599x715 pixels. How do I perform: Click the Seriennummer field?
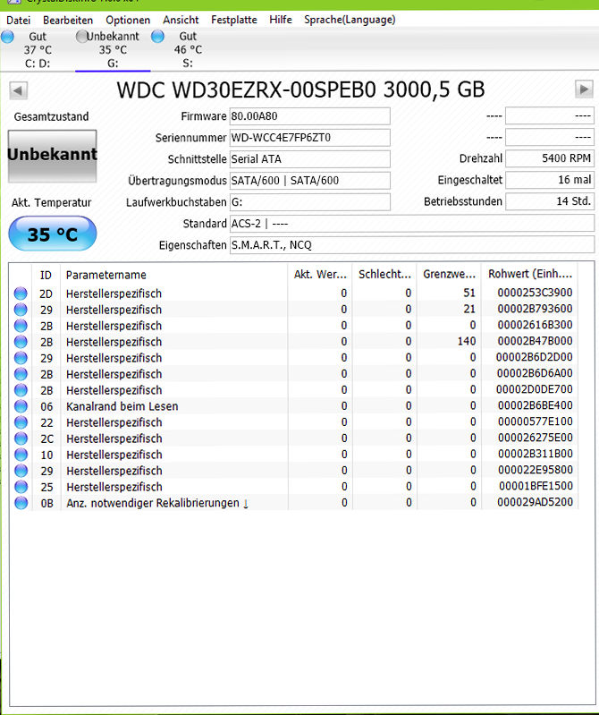(309, 138)
